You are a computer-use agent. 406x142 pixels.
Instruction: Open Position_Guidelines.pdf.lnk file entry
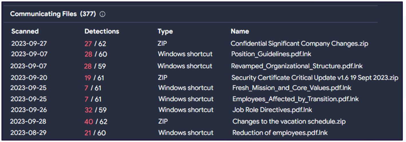click(x=271, y=54)
